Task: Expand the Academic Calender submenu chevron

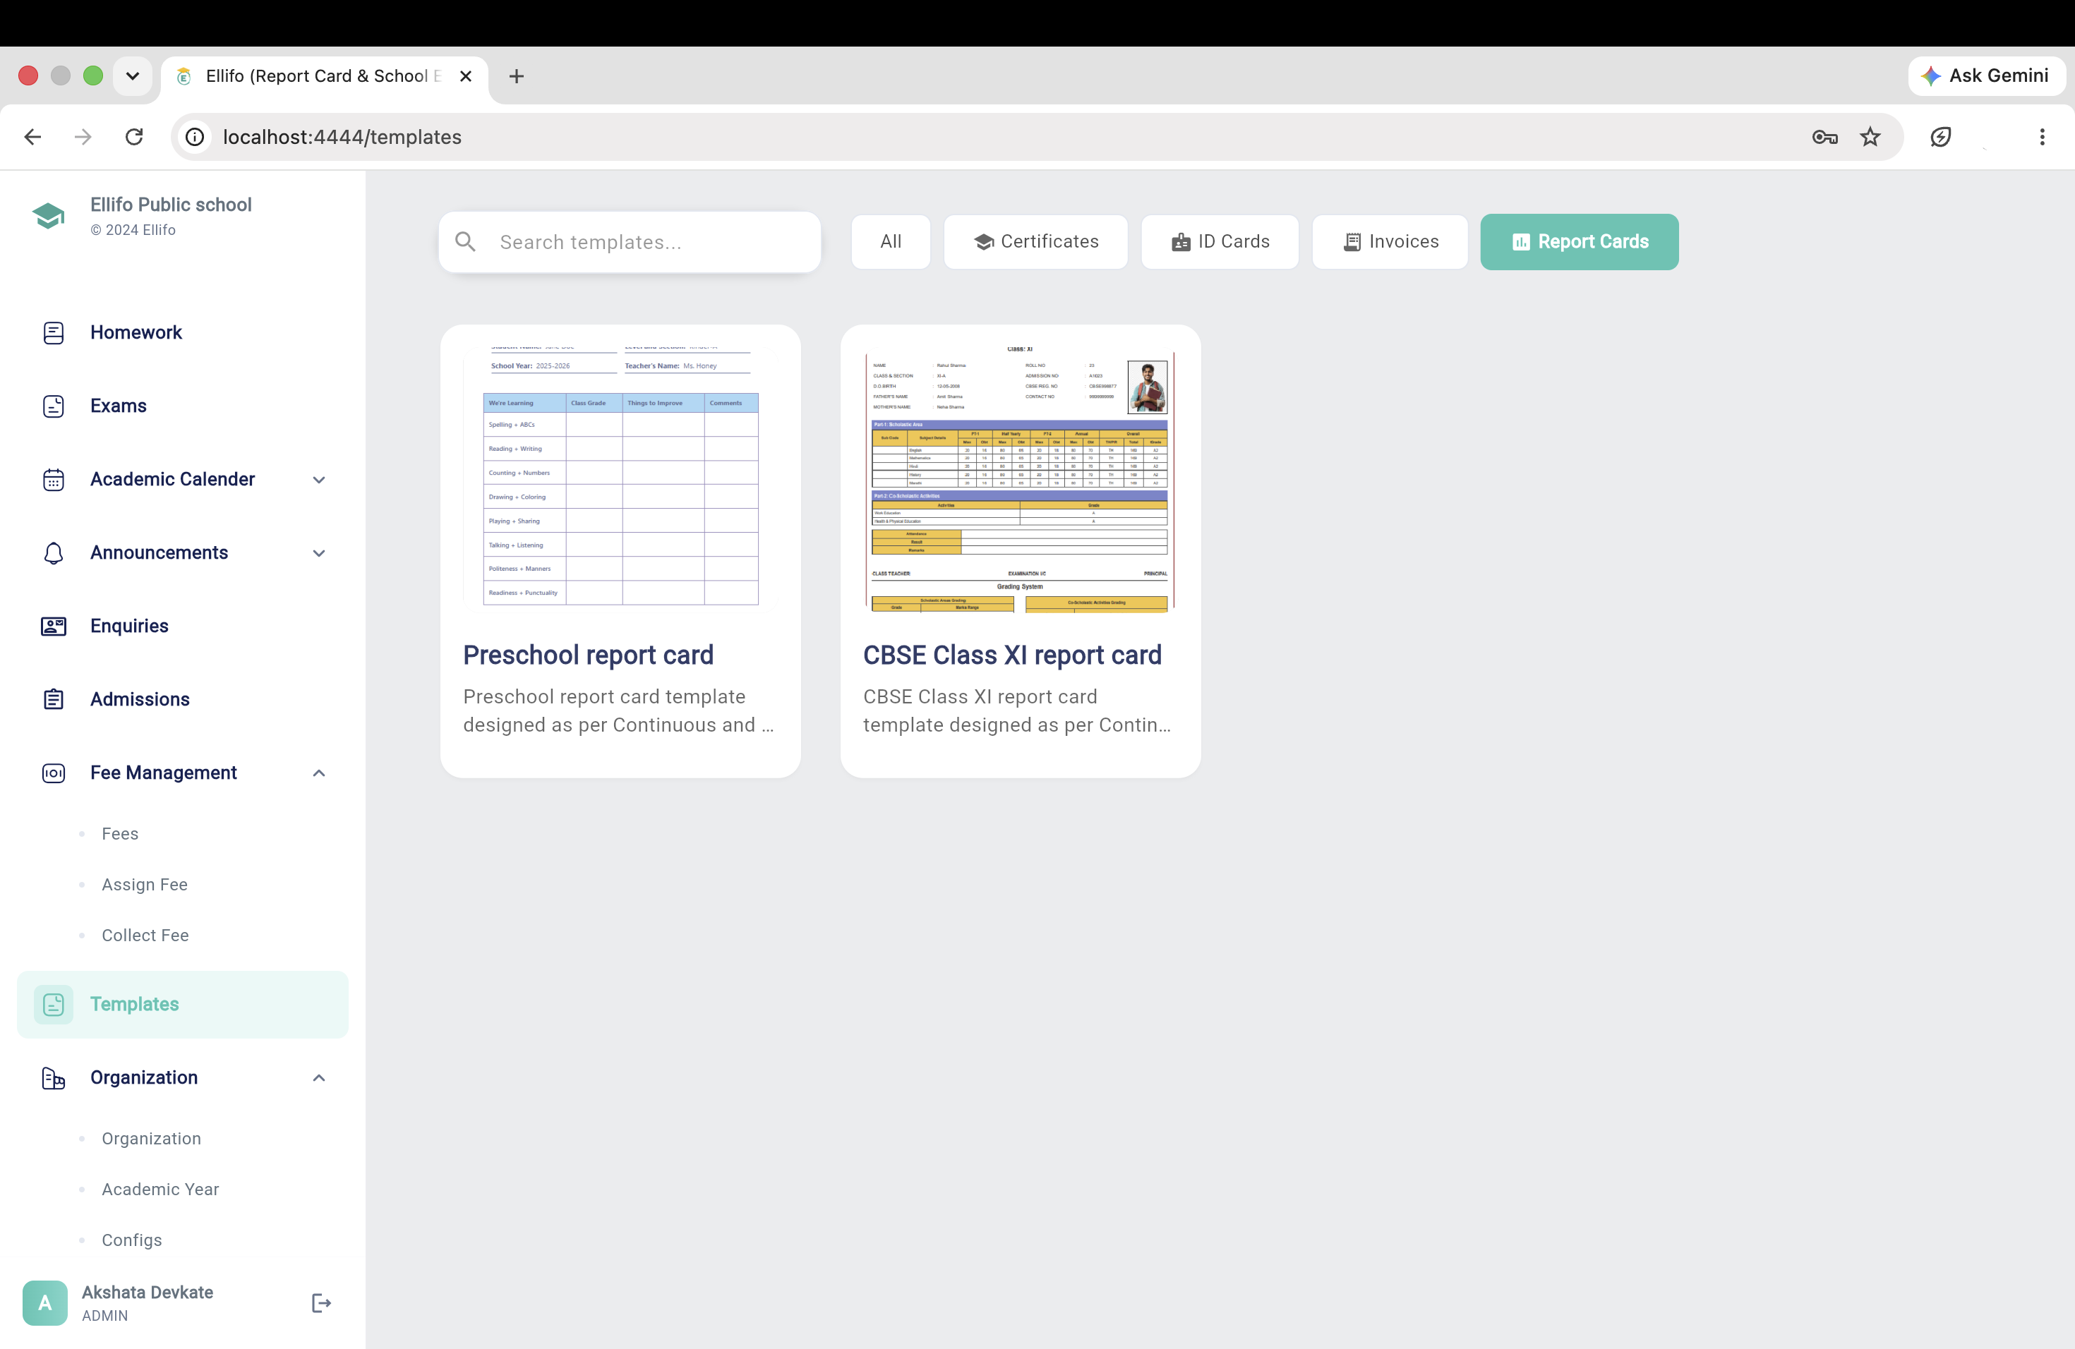Action: pos(319,479)
